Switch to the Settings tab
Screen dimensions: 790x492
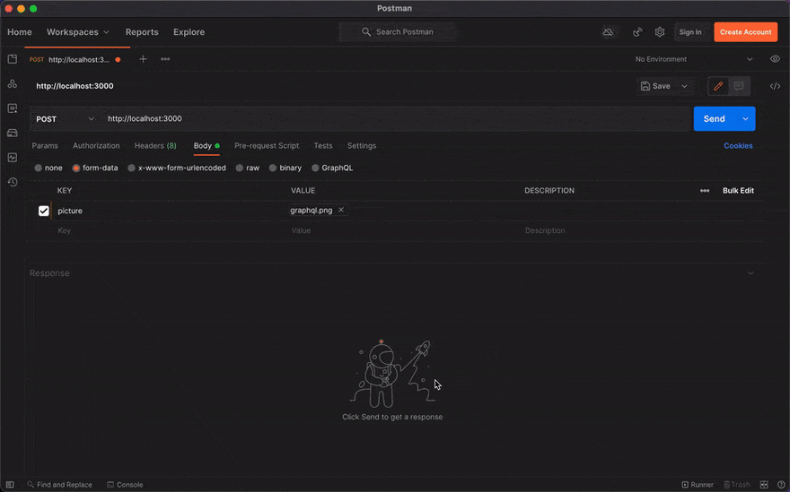coord(362,146)
